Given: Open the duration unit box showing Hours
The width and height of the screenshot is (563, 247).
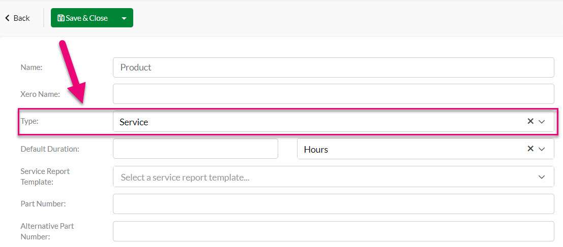Looking at the screenshot, I should click(x=426, y=149).
